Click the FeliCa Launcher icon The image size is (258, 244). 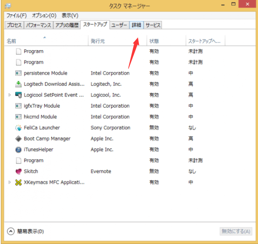point(18,128)
